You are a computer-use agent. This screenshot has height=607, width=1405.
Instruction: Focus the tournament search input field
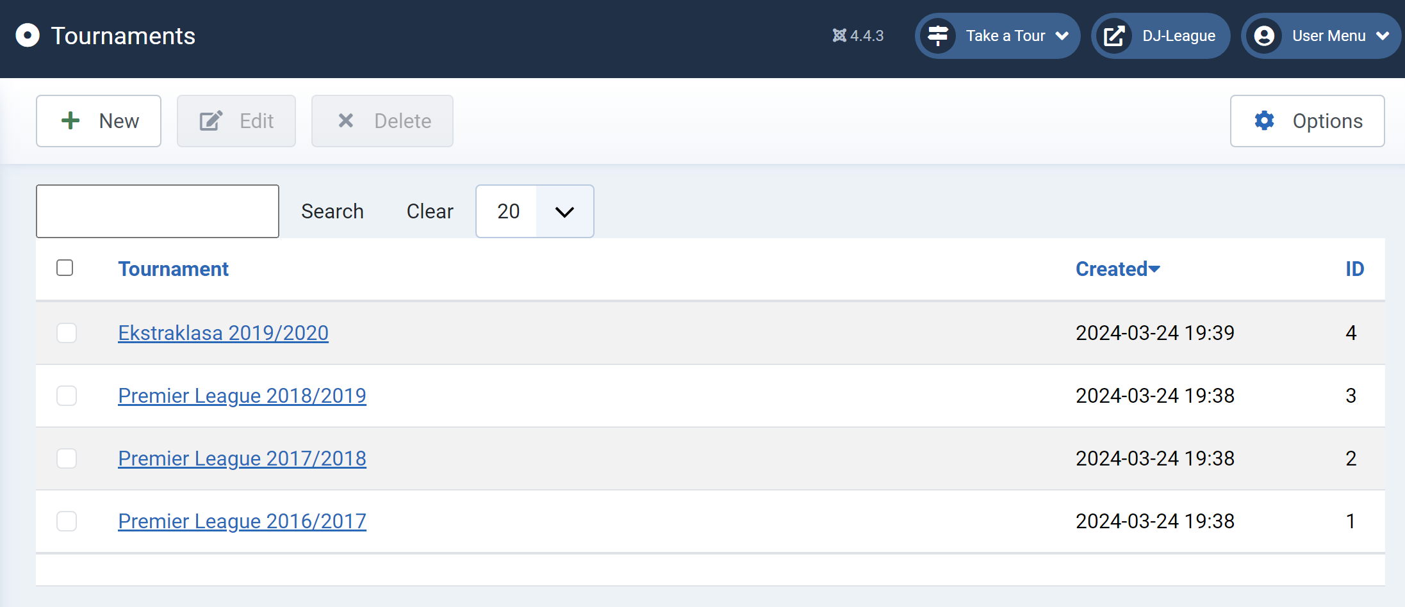click(158, 211)
